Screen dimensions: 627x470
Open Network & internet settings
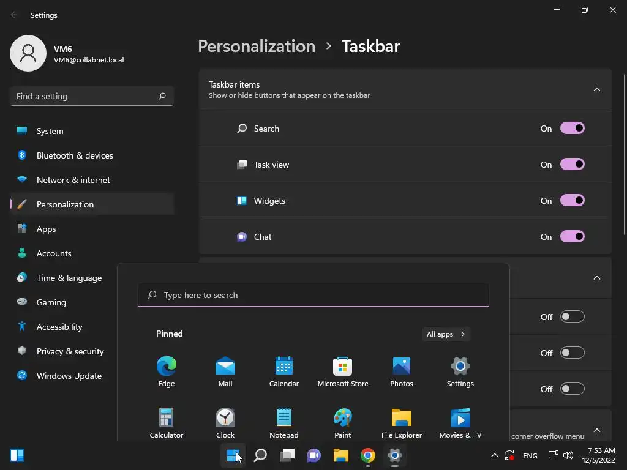coord(92,180)
